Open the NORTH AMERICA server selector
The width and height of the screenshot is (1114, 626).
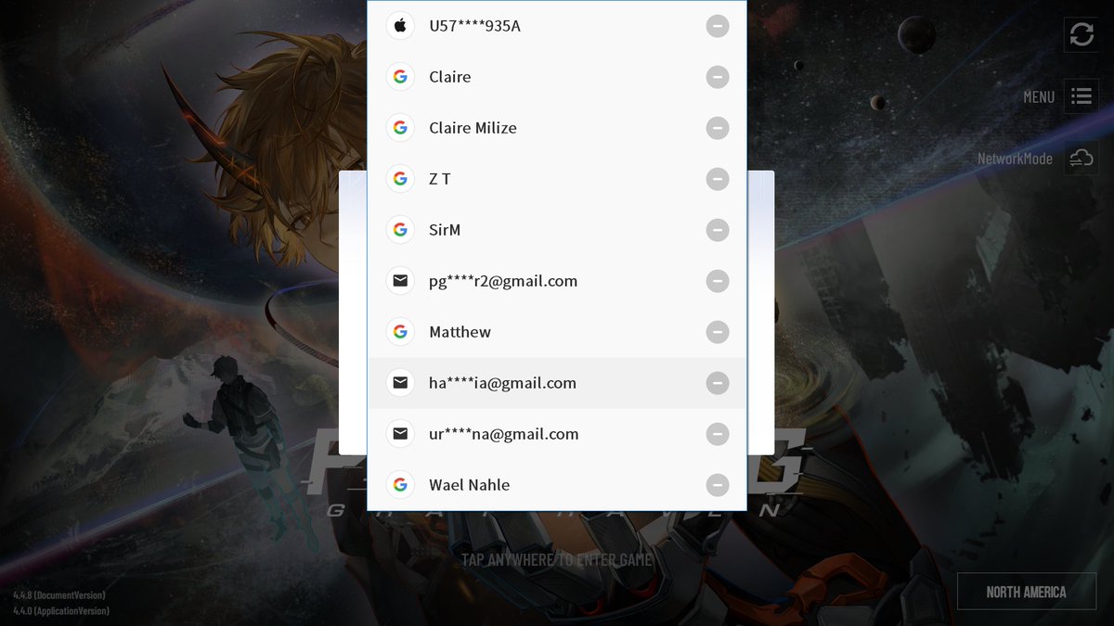point(1026,592)
